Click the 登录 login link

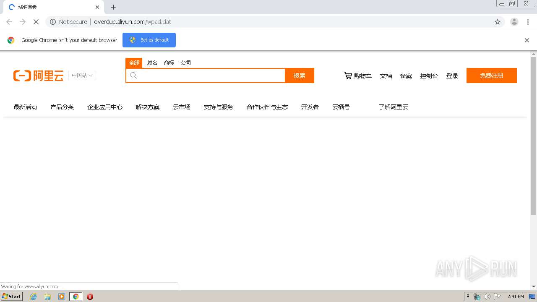coord(452,76)
